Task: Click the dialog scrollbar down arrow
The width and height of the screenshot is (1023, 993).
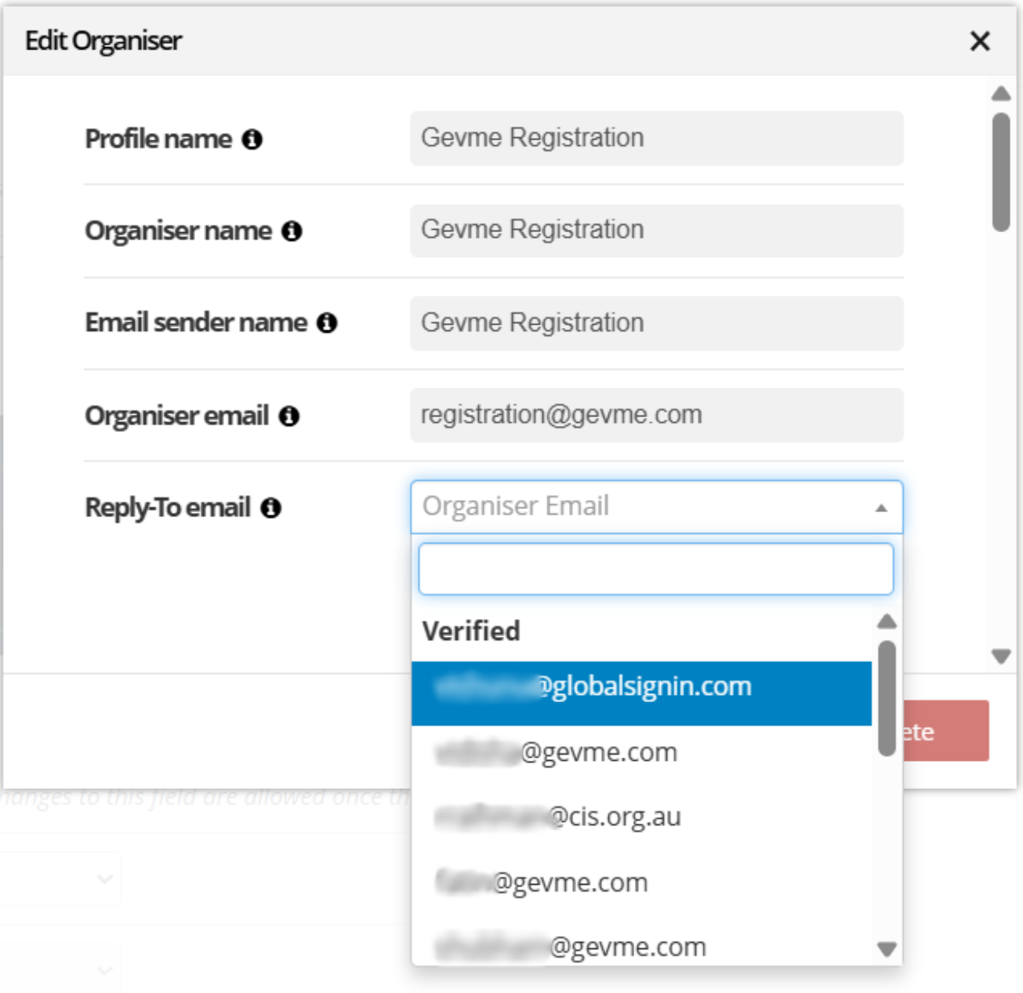Action: [x=1001, y=656]
